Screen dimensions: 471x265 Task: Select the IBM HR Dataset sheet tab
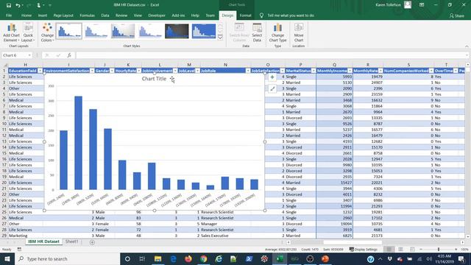pyautogui.click(x=43, y=241)
